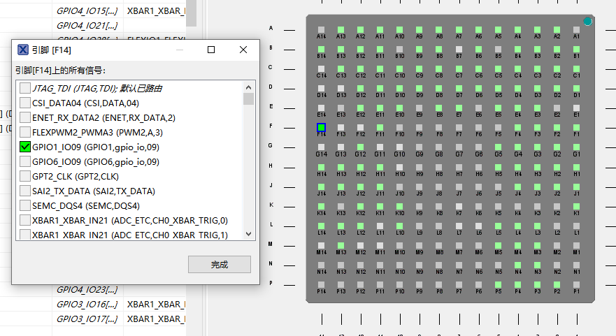Select pin L14 on the package view
Viewport: 616px width, 336px height.
click(x=322, y=226)
